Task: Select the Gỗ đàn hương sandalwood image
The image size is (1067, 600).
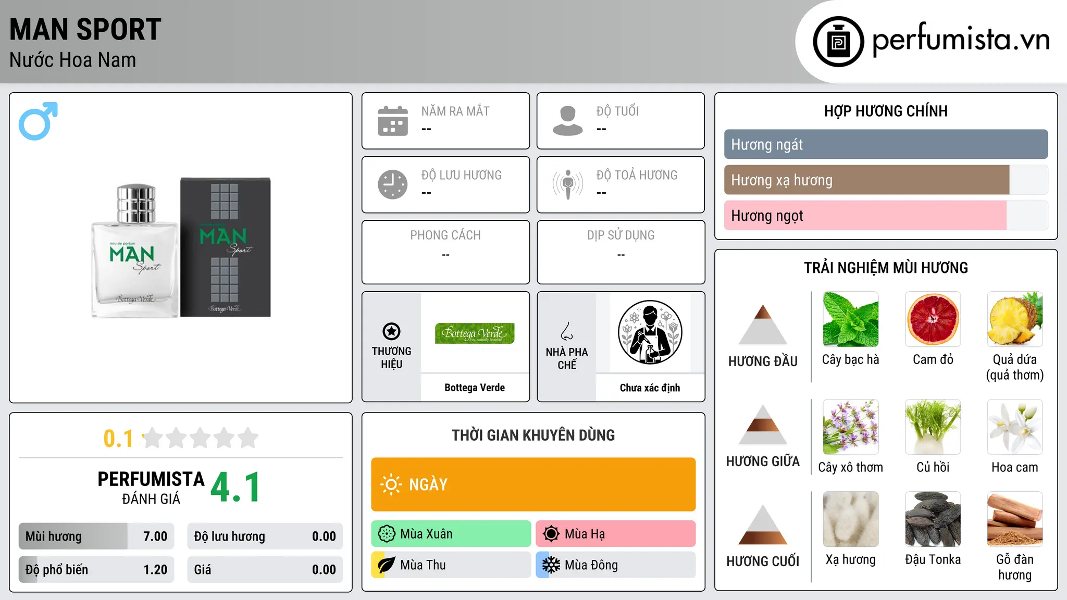Action: pos(1015,519)
